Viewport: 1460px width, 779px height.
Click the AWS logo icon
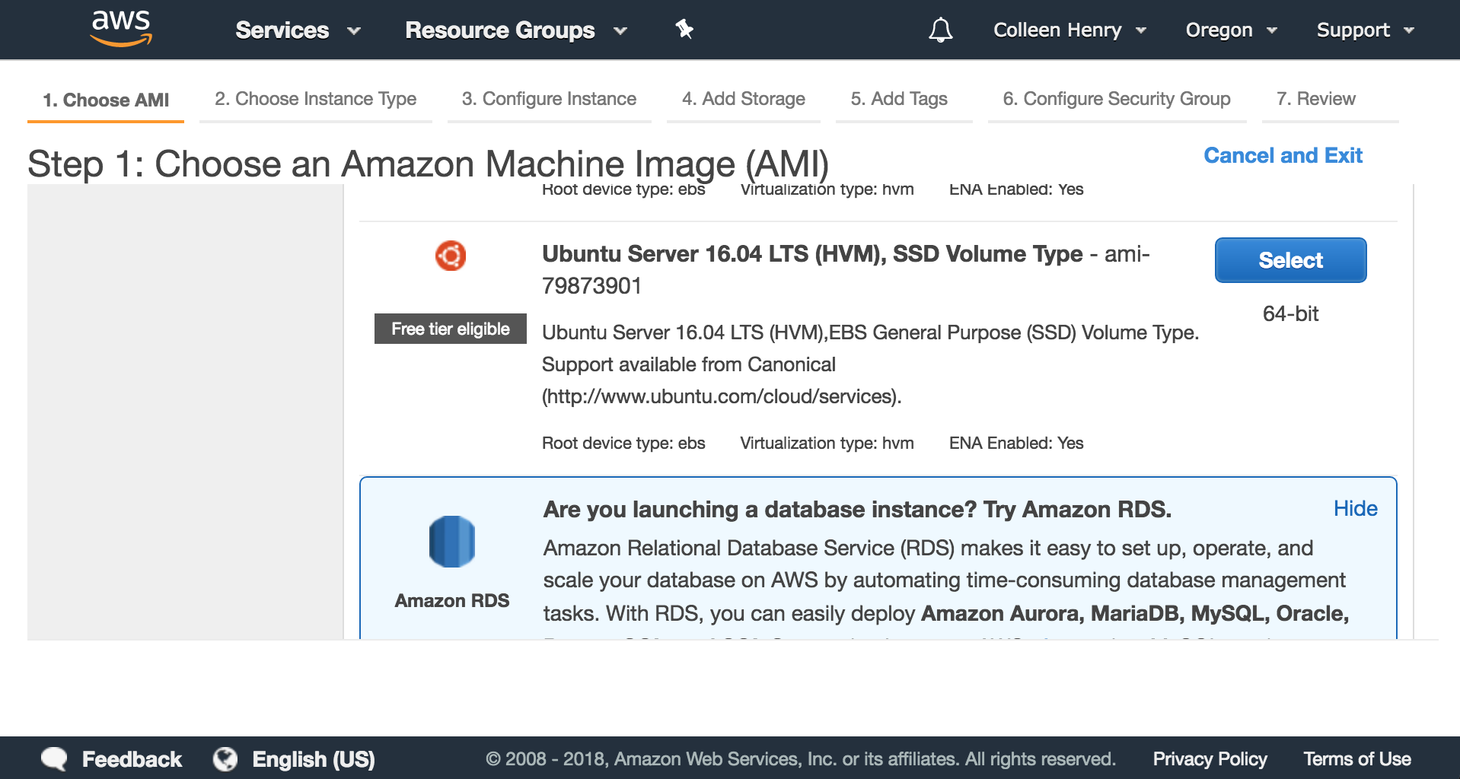point(121,28)
